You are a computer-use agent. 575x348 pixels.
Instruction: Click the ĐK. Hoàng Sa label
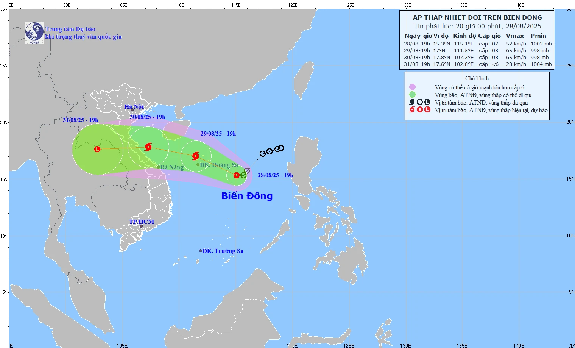(x=219, y=165)
